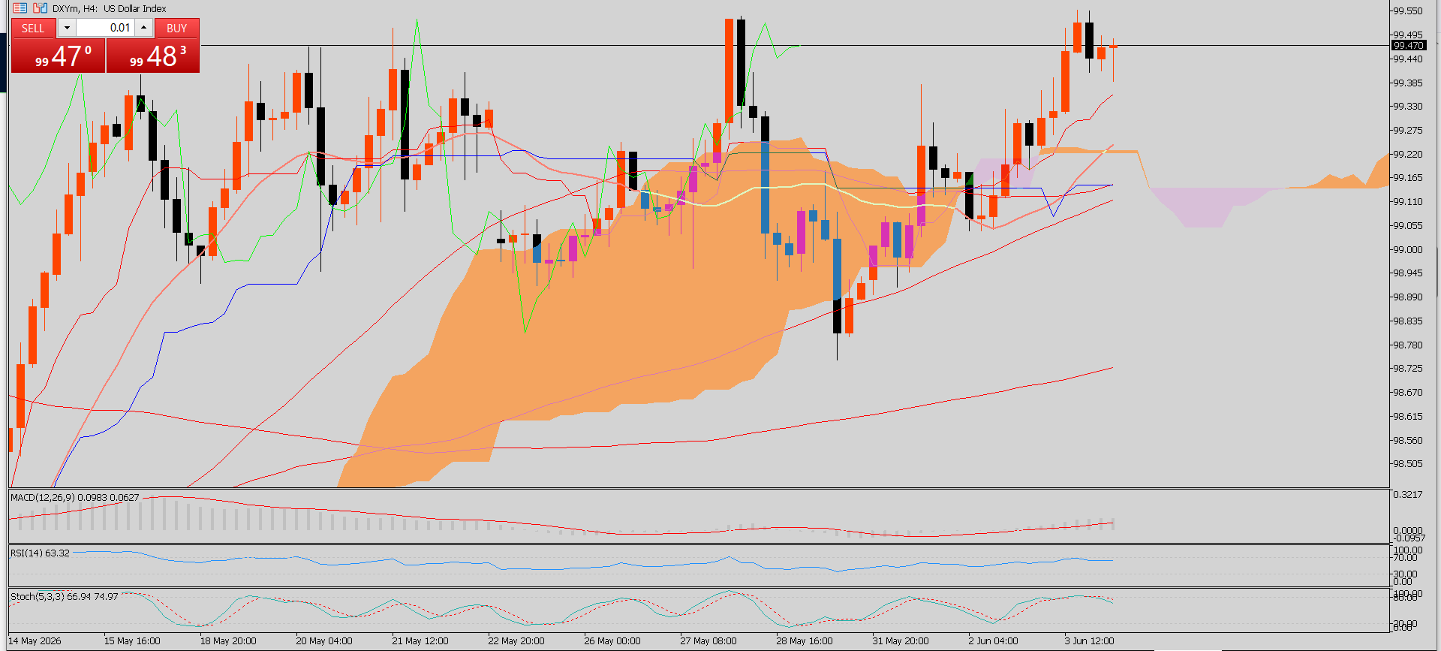Select the '15 May 16:00' time axis label
Image resolution: width=1441 pixels, height=651 pixels.
click(x=132, y=640)
